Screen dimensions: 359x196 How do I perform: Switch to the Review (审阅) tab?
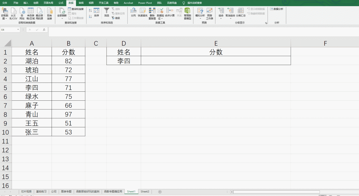click(x=81, y=3)
